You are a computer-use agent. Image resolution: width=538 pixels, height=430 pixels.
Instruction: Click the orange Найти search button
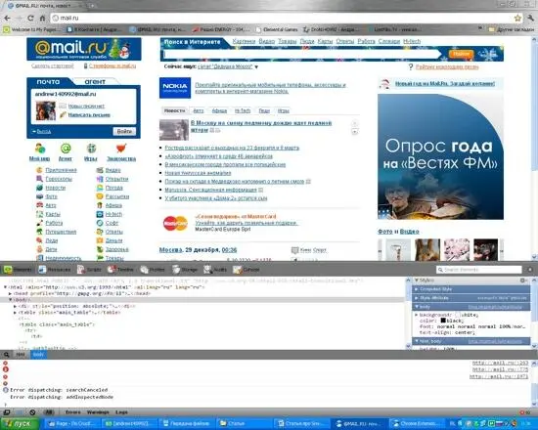tap(461, 54)
